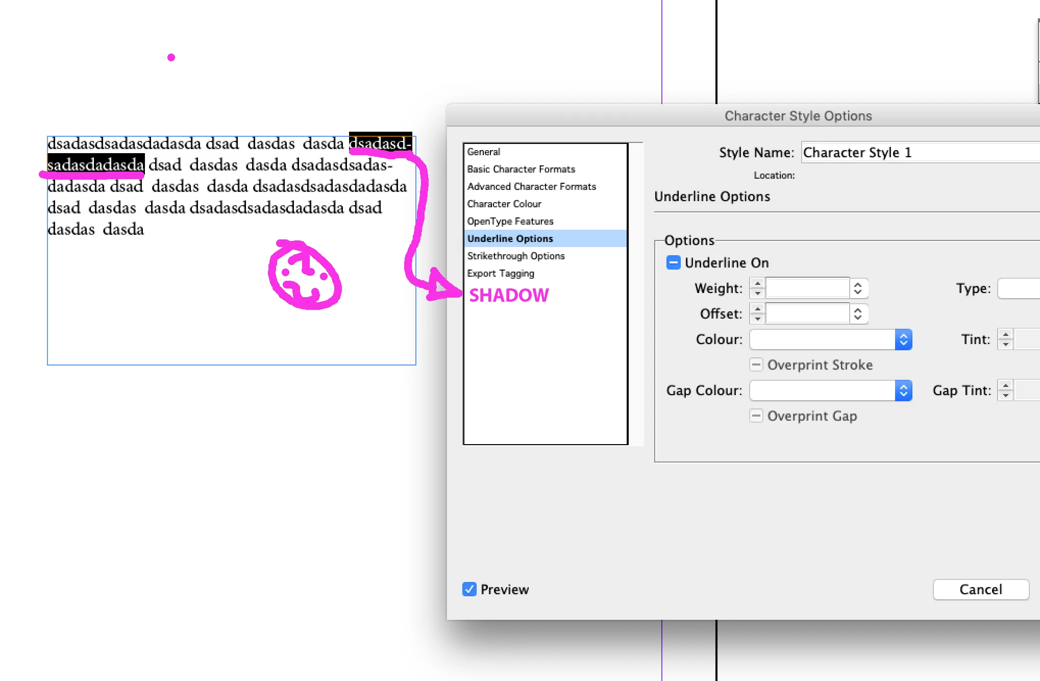The image size is (1040, 681).
Task: Click Offset increment up arrow stepper
Action: 757,309
